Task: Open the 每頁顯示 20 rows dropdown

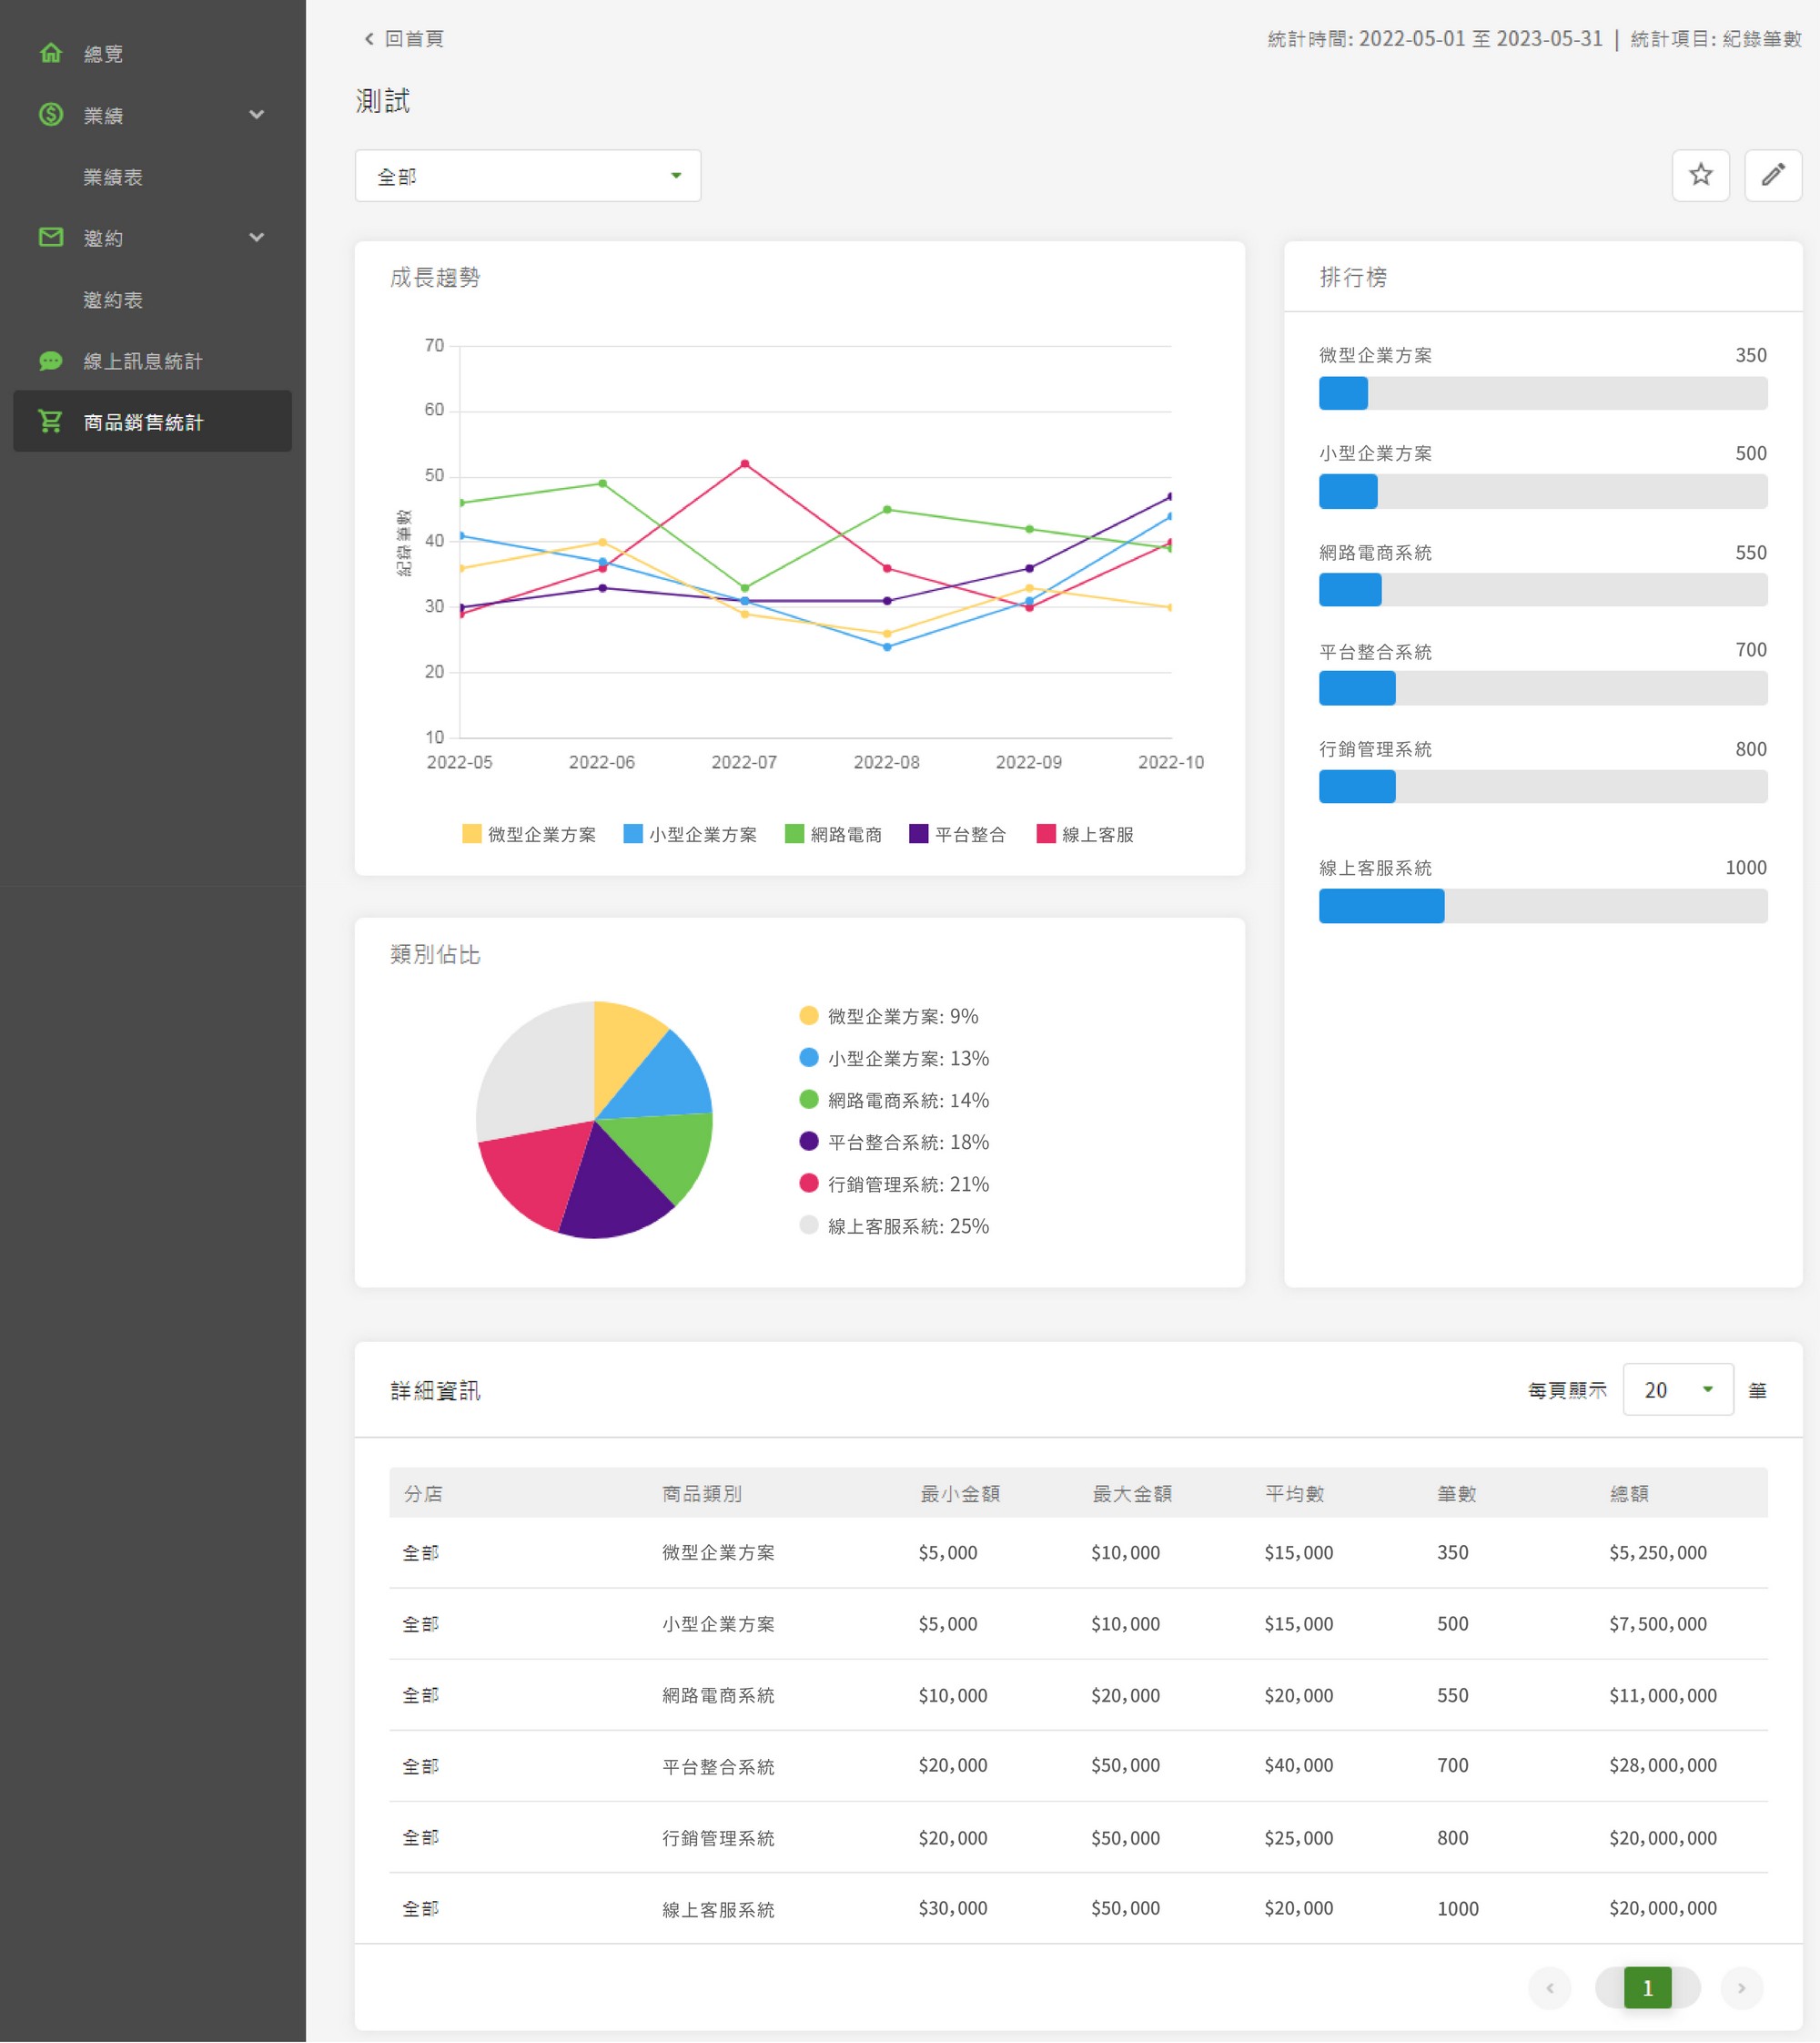Action: click(x=1677, y=1388)
